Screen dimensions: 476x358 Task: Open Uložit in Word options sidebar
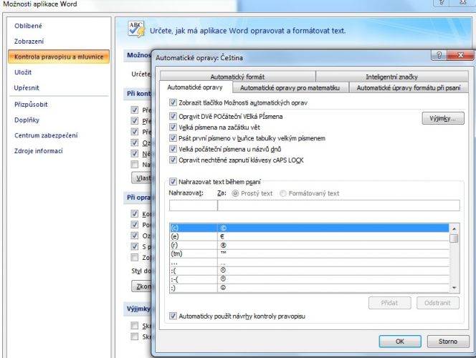coord(23,72)
